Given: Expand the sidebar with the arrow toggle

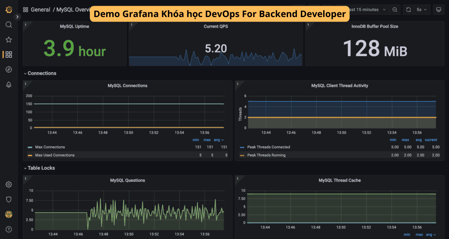Looking at the screenshot, I should click(x=18, y=17).
